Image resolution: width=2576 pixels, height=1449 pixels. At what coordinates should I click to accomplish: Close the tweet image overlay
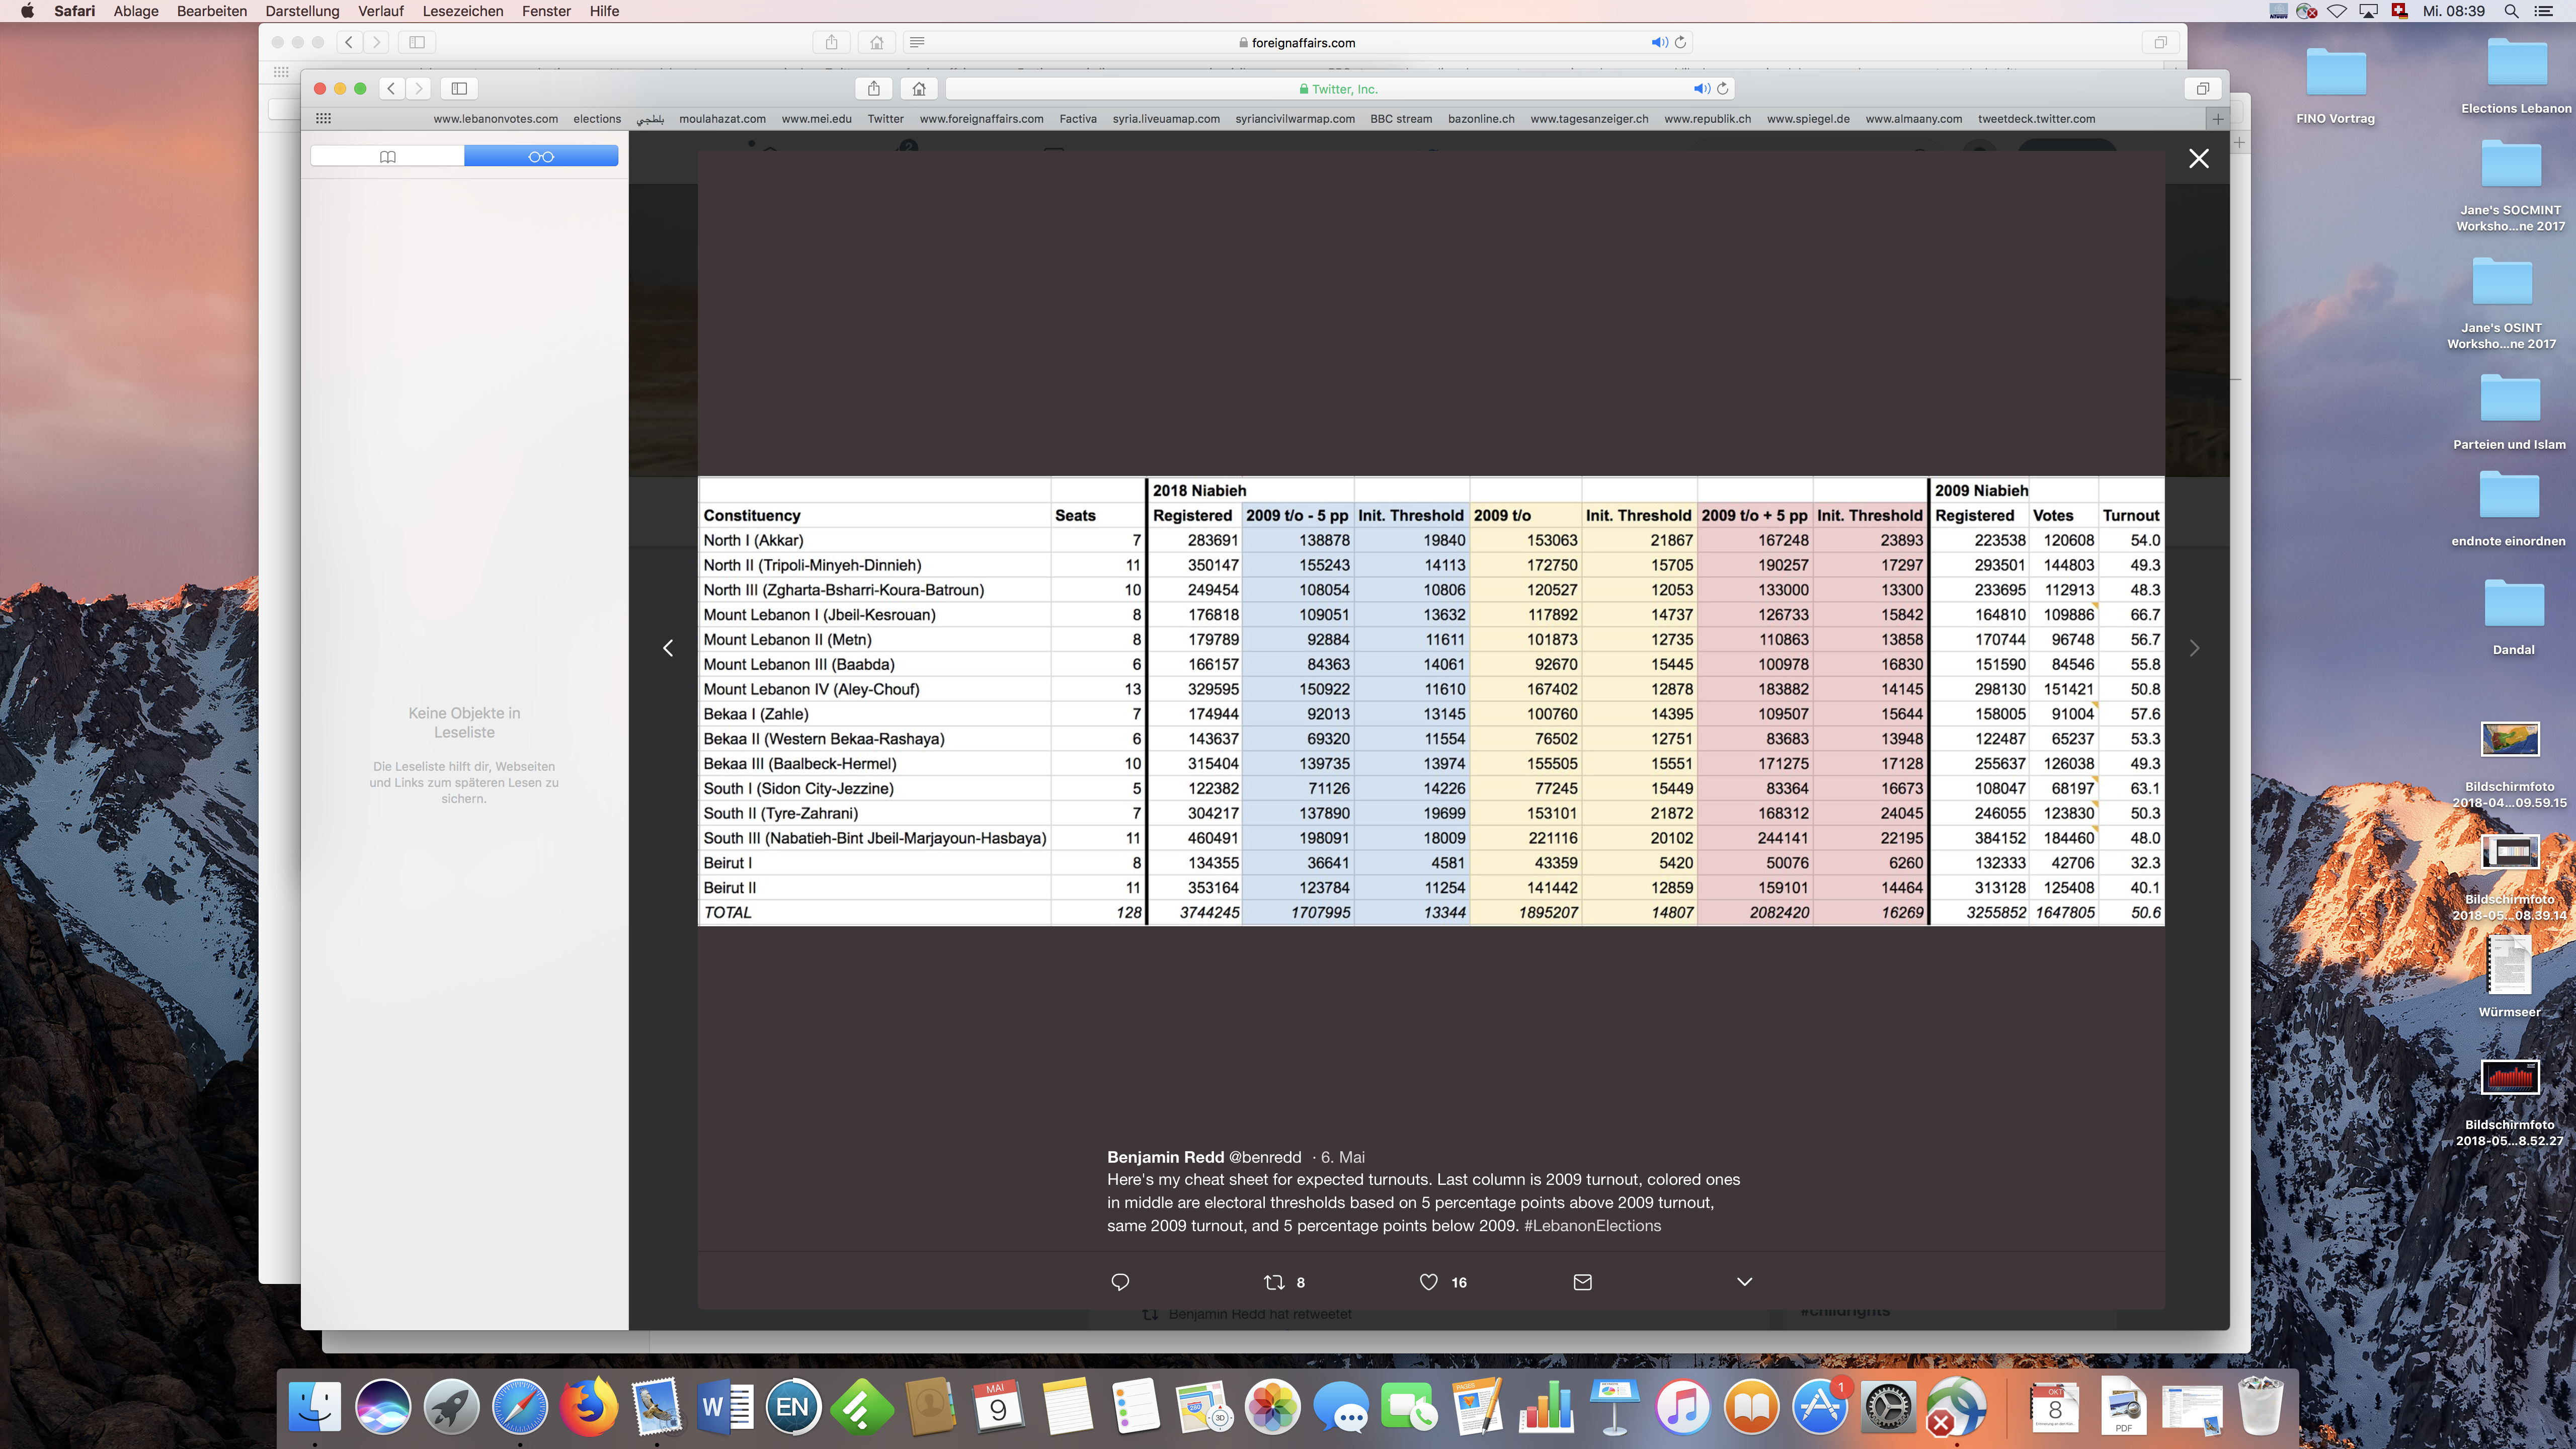[2198, 158]
